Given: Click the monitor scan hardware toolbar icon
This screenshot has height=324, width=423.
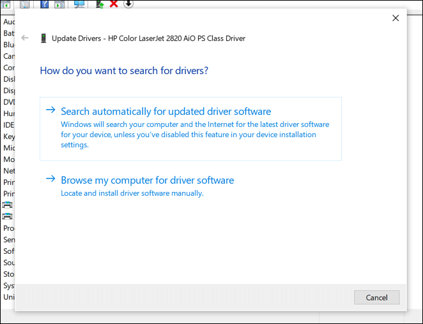Looking at the screenshot, I should [79, 4].
